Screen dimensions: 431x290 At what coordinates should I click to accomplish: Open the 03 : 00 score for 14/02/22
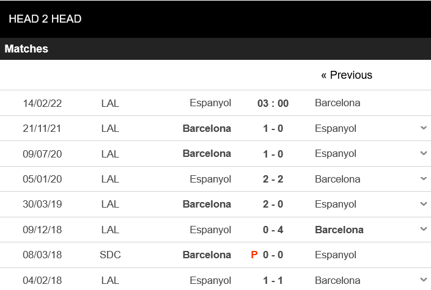click(273, 103)
